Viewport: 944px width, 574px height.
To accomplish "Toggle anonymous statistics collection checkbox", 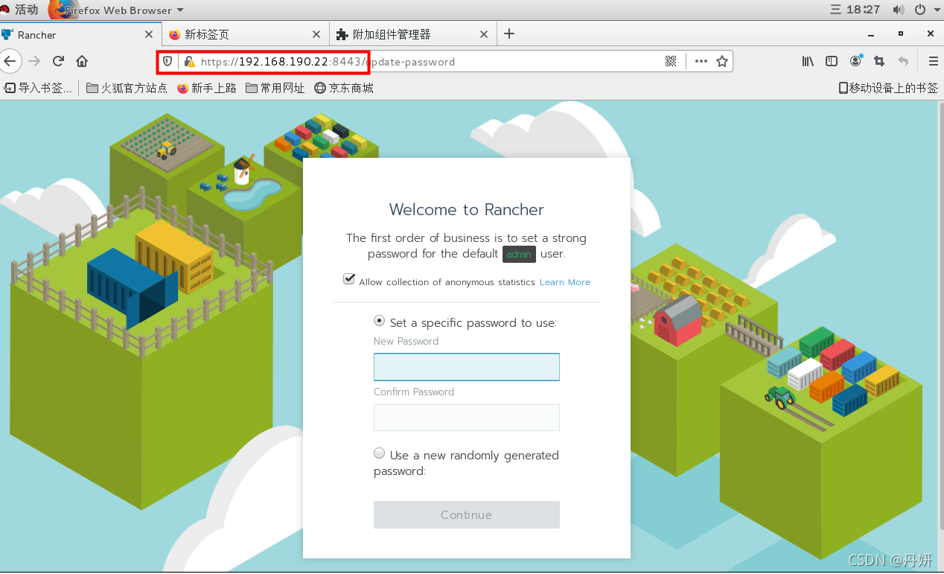I will [x=349, y=279].
